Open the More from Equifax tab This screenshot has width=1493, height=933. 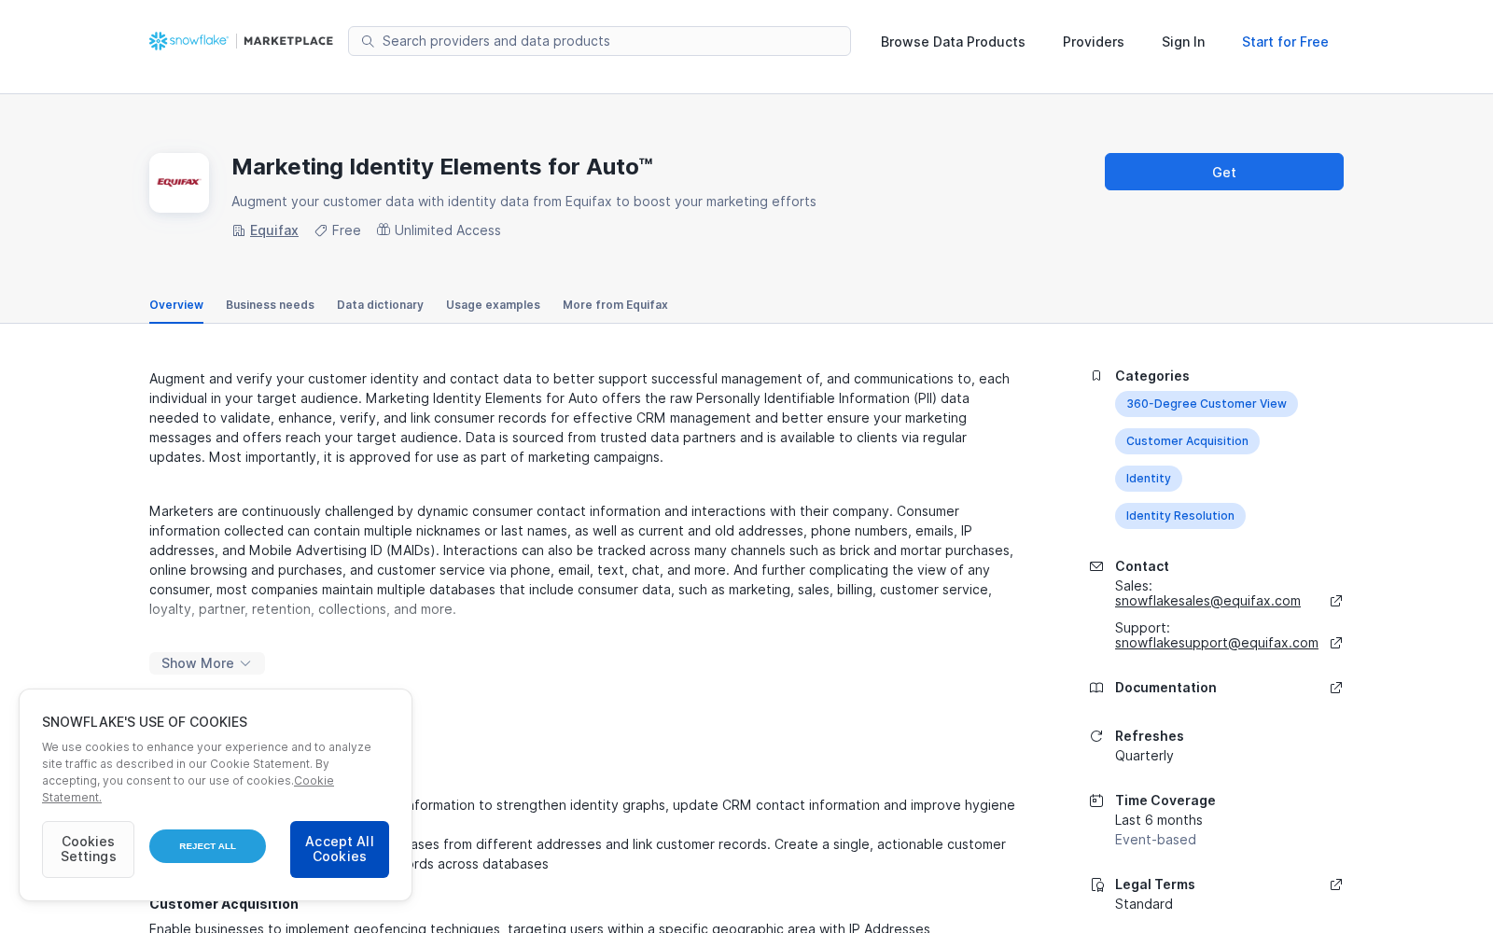615,305
